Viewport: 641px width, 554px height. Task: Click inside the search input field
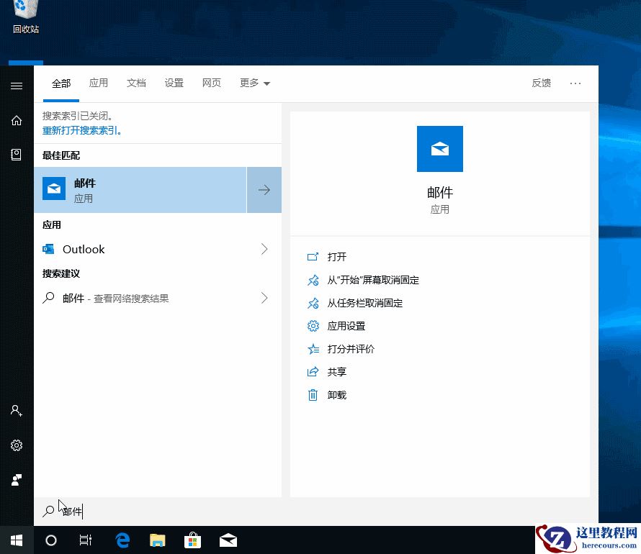coord(144,511)
